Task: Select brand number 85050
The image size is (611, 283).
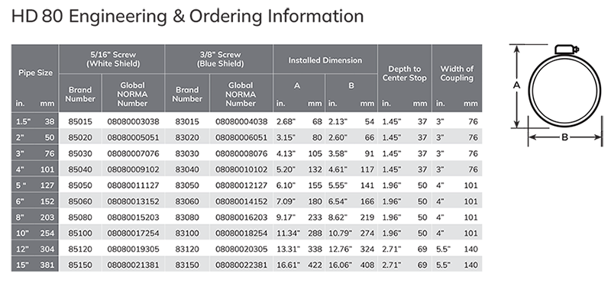Action: pyautogui.click(x=80, y=185)
